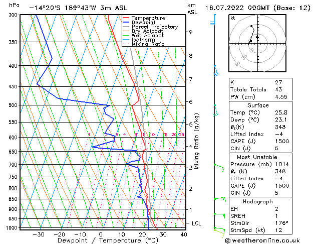Click the 500 hPa pressure axis label
This screenshot has height=244, width=315.
tap(14, 105)
